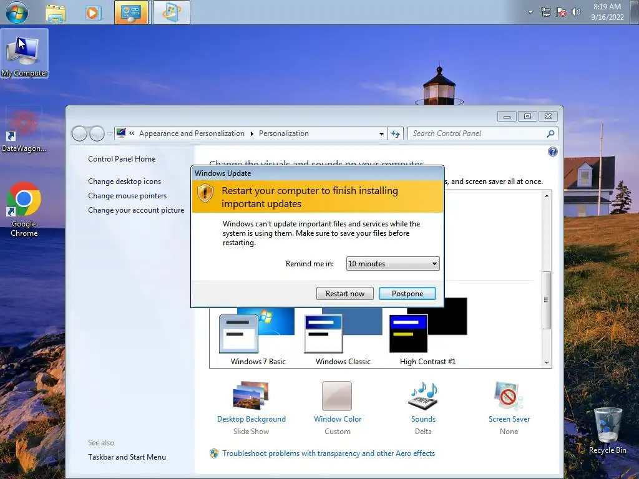639x479 pixels.
Task: Launch Windows Media Player from the taskbar
Action: (93, 12)
